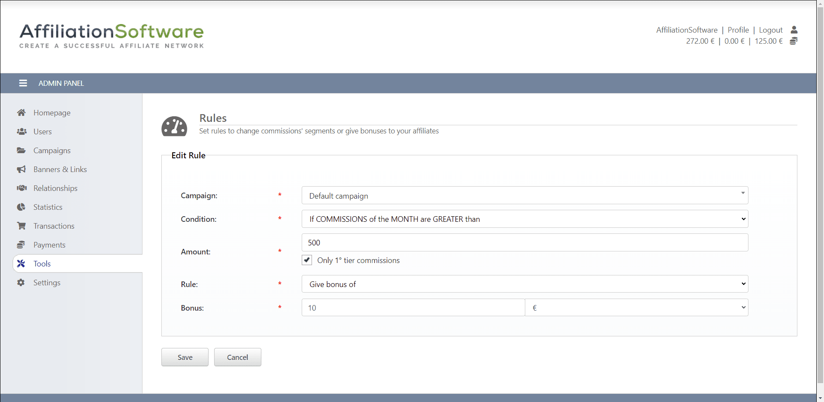Screen dimensions: 824x402
Task: Click the user profile icon at top right
Action: point(794,30)
